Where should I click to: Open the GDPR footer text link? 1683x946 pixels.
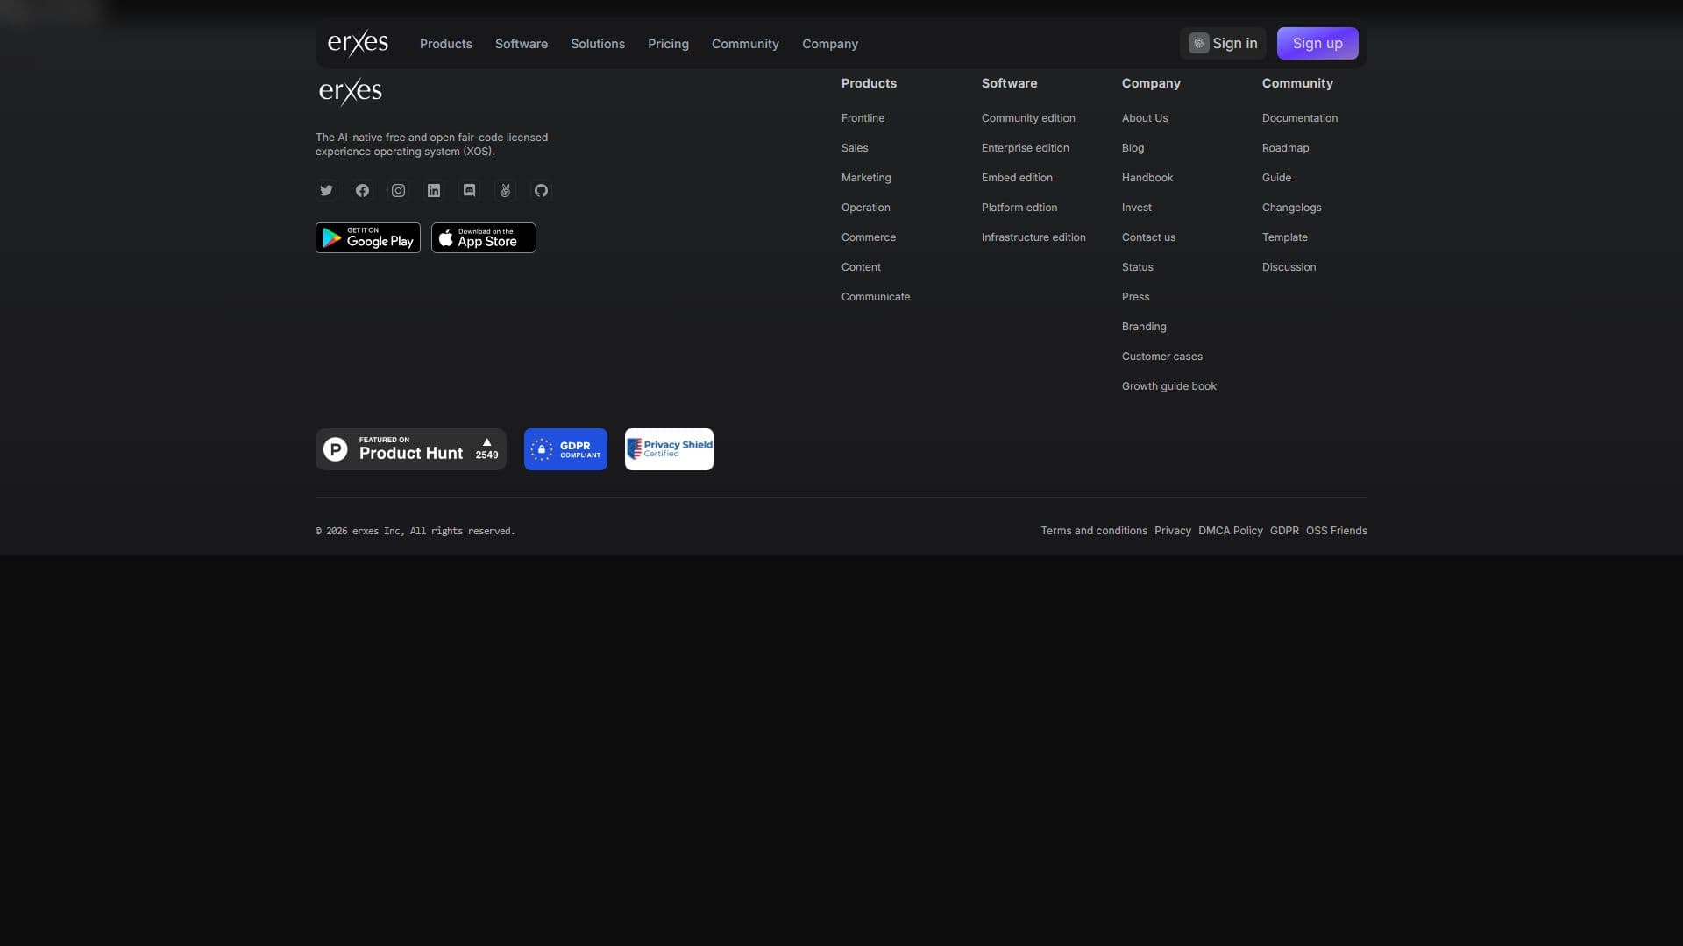1284,531
